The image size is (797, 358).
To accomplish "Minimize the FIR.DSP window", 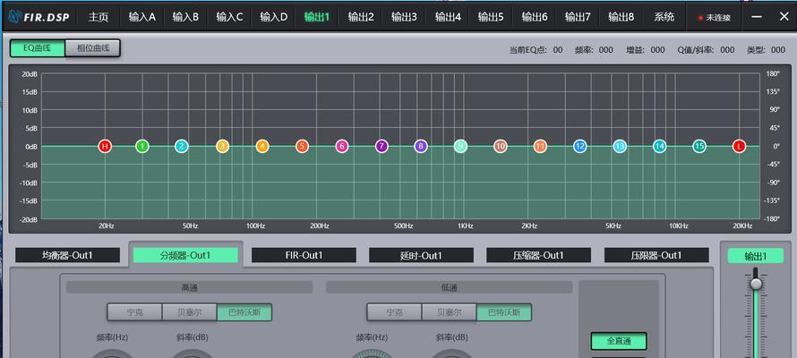I will pyautogui.click(x=757, y=17).
